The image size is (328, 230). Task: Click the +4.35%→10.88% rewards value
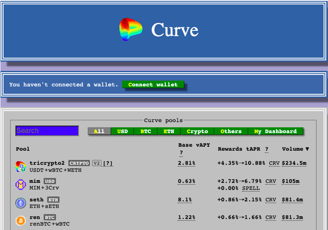click(x=241, y=163)
